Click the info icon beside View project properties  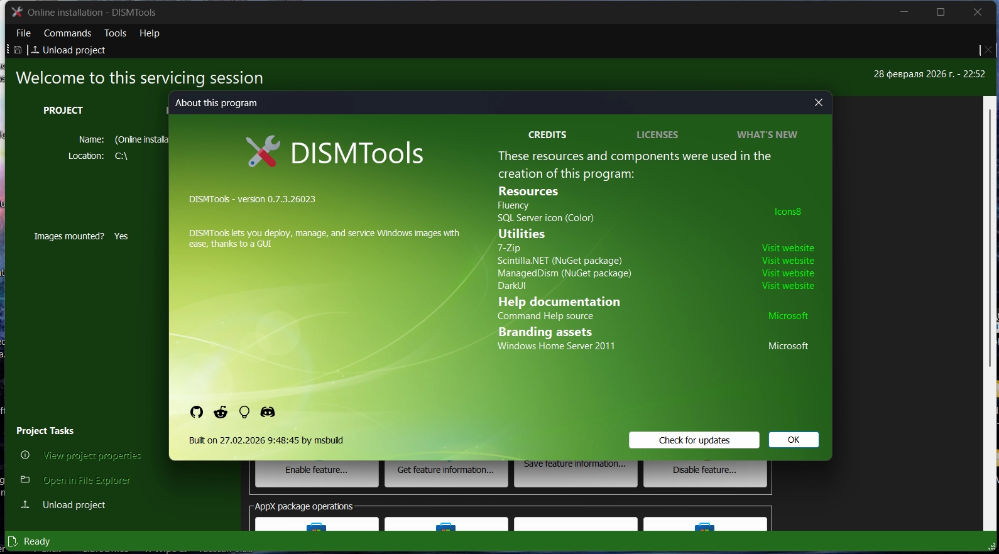tap(25, 455)
